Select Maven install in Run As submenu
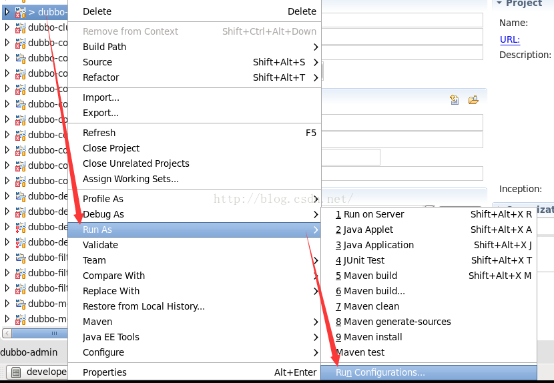The height and width of the screenshot is (383, 554). [372, 337]
